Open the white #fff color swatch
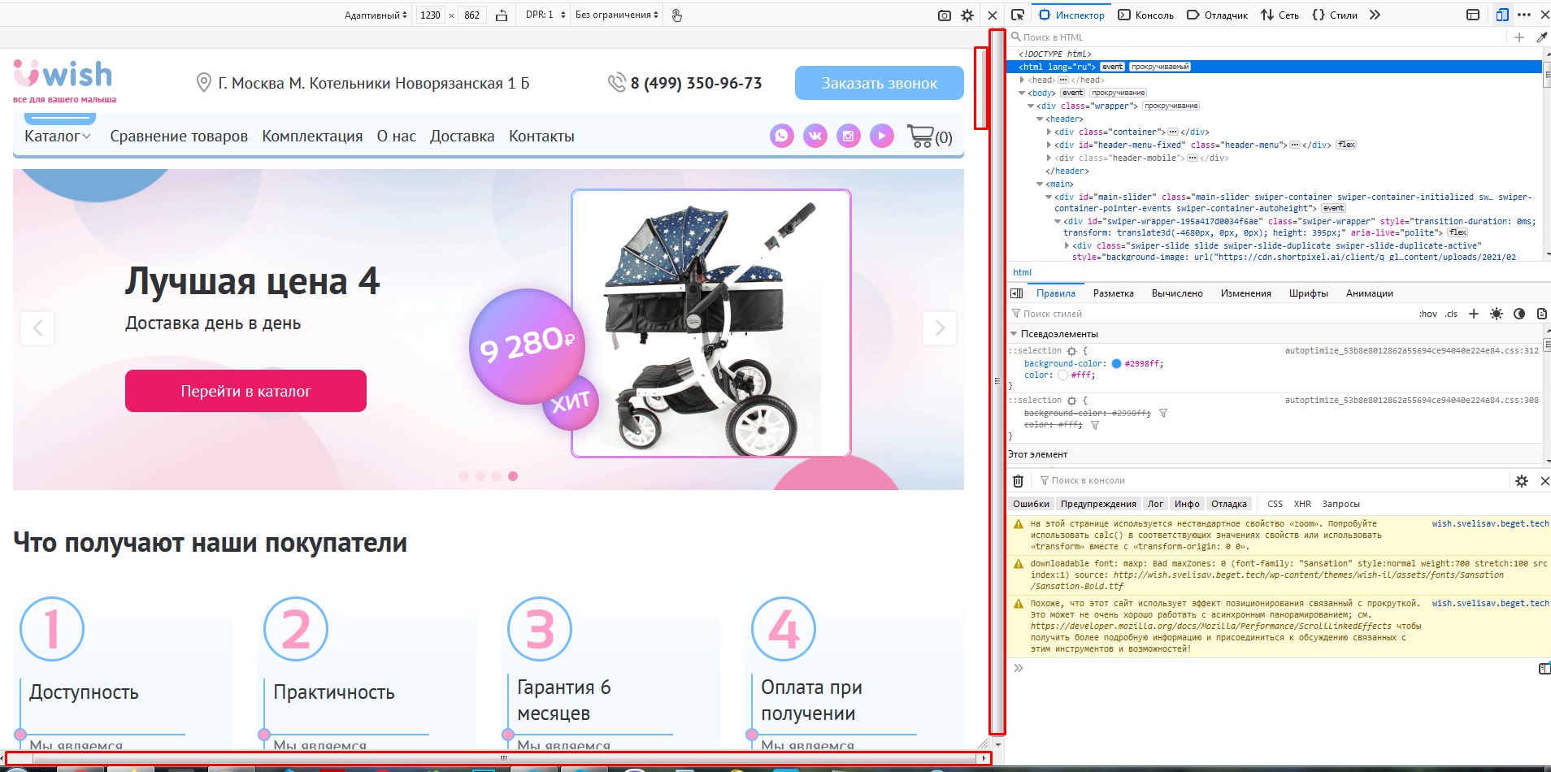 click(1062, 375)
